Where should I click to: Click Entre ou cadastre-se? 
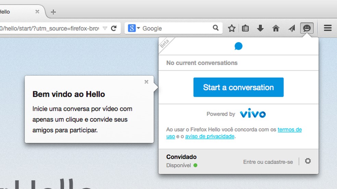[268, 162]
